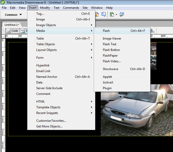Open the Common category dropdown
This screenshot has width=173, height=152.
pyautogui.click(x=13, y=15)
